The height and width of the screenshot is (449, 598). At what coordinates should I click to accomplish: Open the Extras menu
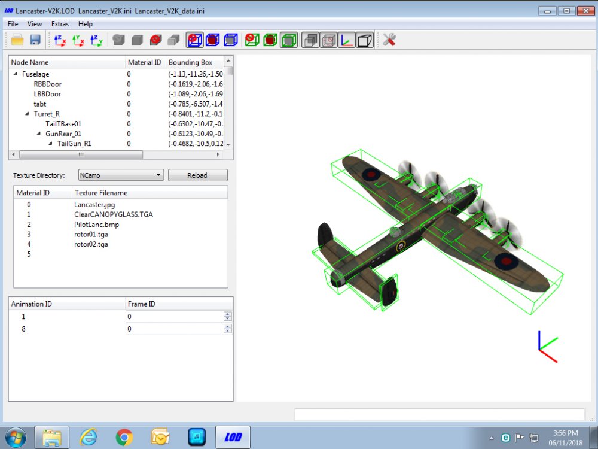[60, 24]
